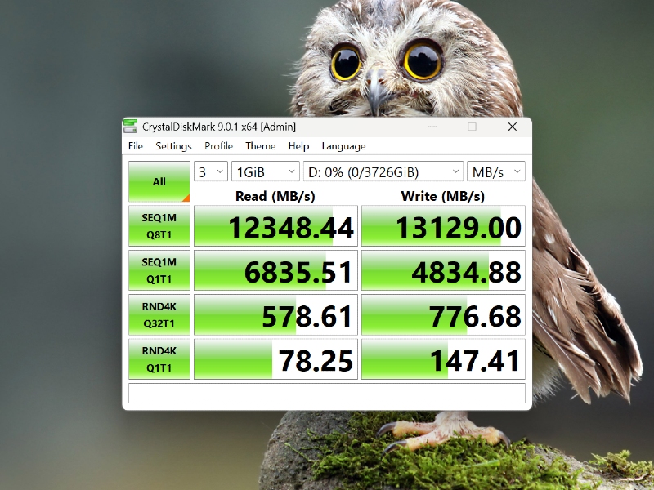This screenshot has height=490, width=654.
Task: Expand the 1GiB test size dropdown
Action: tap(266, 171)
